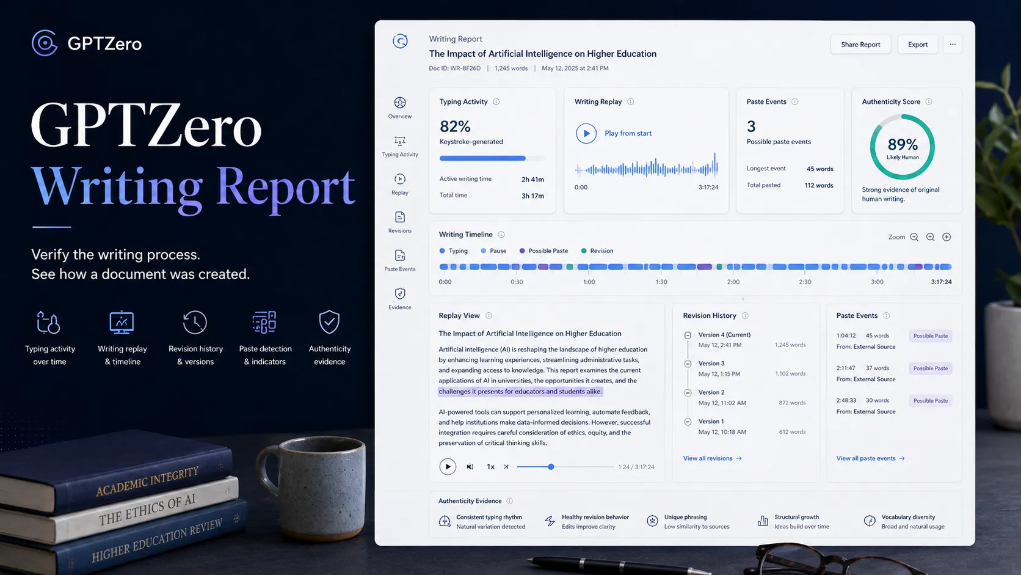Click the plus circle icon next to Zoom
The height and width of the screenshot is (575, 1021).
point(947,237)
